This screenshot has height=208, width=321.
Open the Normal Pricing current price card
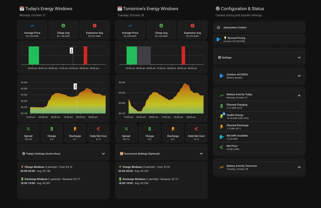click(259, 39)
